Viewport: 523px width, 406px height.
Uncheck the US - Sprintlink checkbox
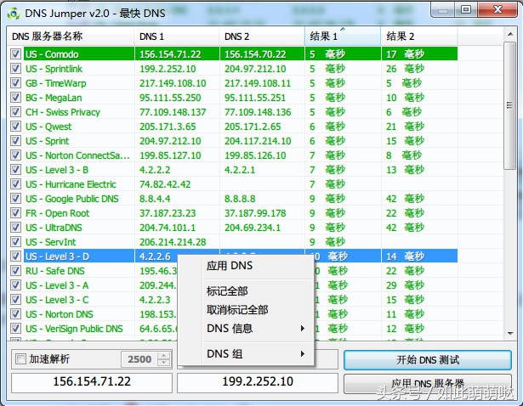(15, 69)
